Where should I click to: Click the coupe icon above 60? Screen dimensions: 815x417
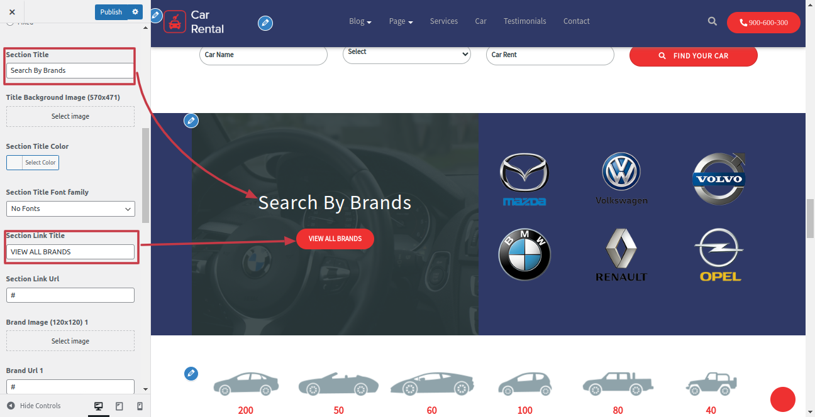[x=432, y=384]
